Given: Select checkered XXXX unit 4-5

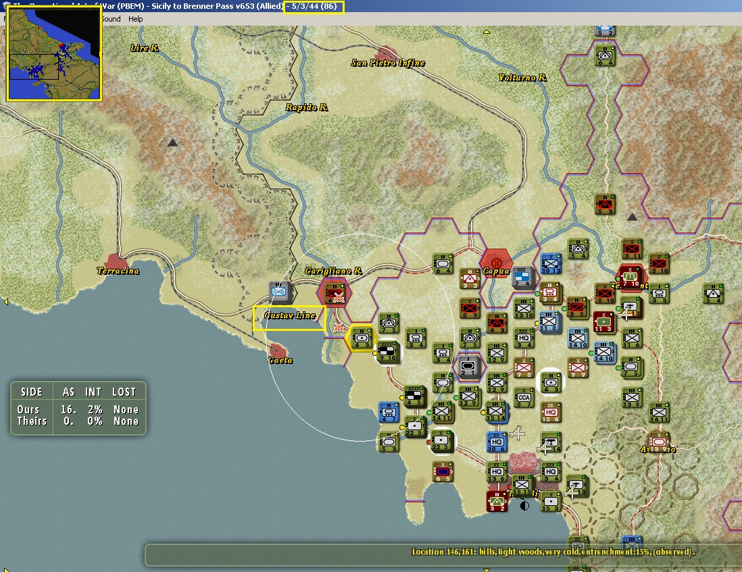Looking at the screenshot, I should click(414, 396).
